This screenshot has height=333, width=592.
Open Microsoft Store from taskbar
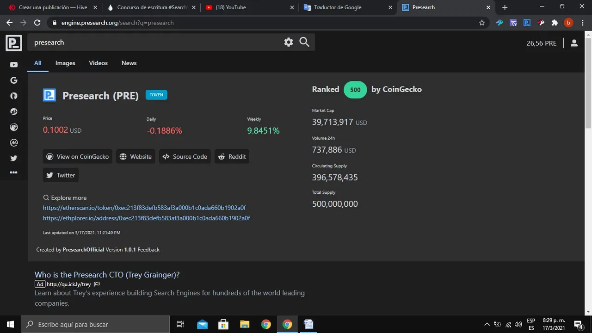click(223, 324)
